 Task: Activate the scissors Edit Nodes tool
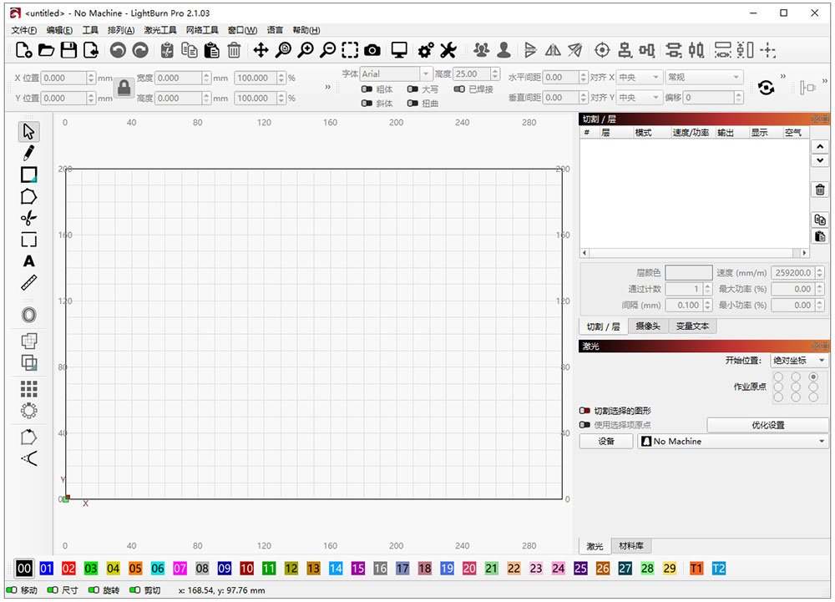pyautogui.click(x=28, y=218)
